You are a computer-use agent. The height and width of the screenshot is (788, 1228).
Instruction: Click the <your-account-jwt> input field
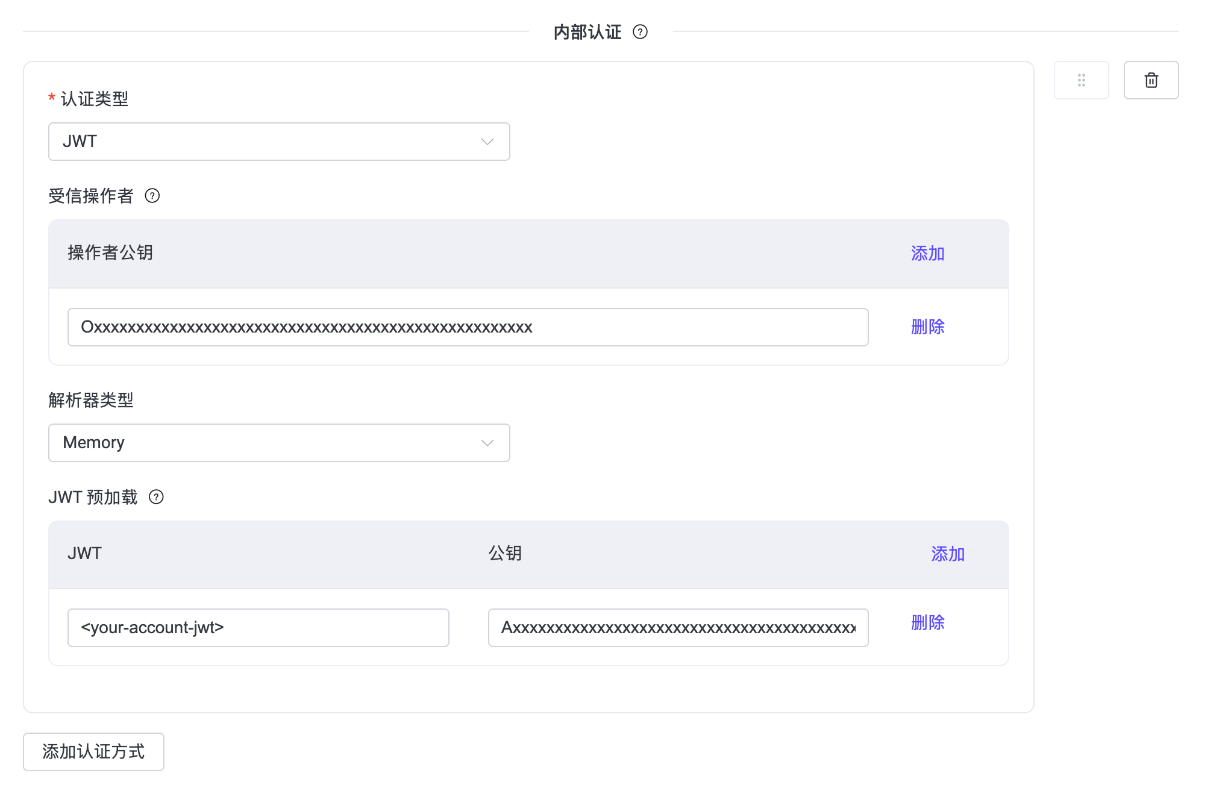[x=258, y=627]
